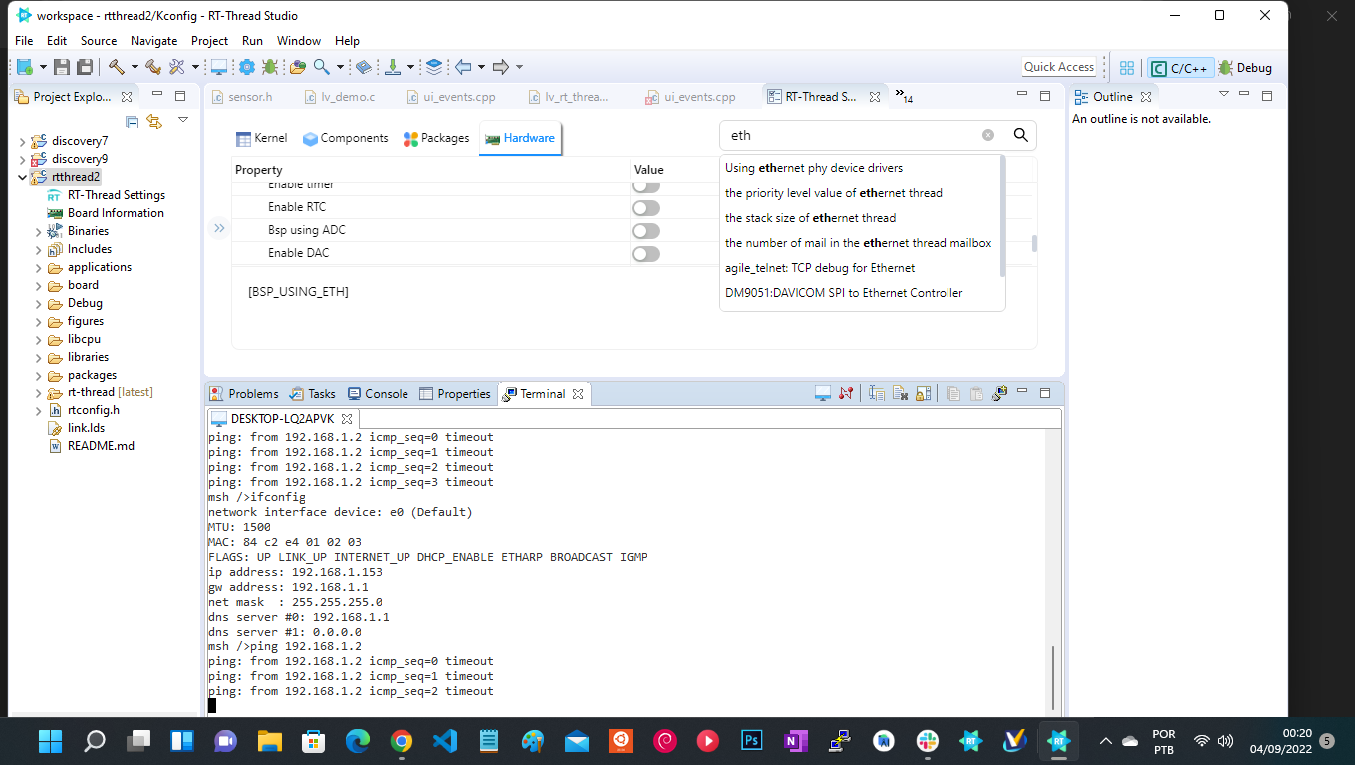This screenshot has width=1355, height=765.
Task: Click the Save All icon
Action: click(x=85, y=67)
